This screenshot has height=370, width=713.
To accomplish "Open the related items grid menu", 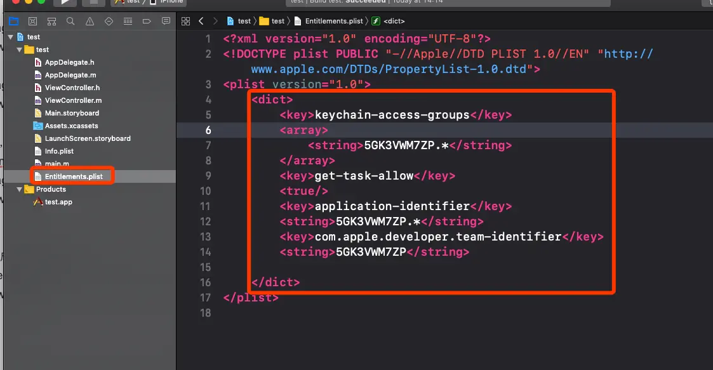I will pos(185,21).
